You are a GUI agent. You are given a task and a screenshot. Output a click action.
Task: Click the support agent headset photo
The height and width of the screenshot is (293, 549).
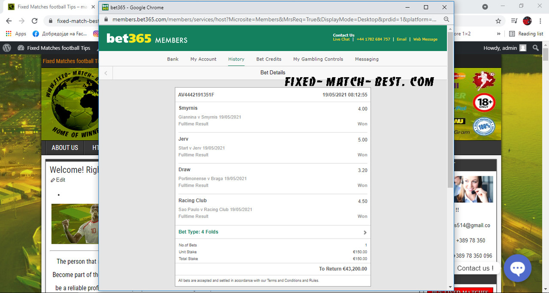pos(473,189)
